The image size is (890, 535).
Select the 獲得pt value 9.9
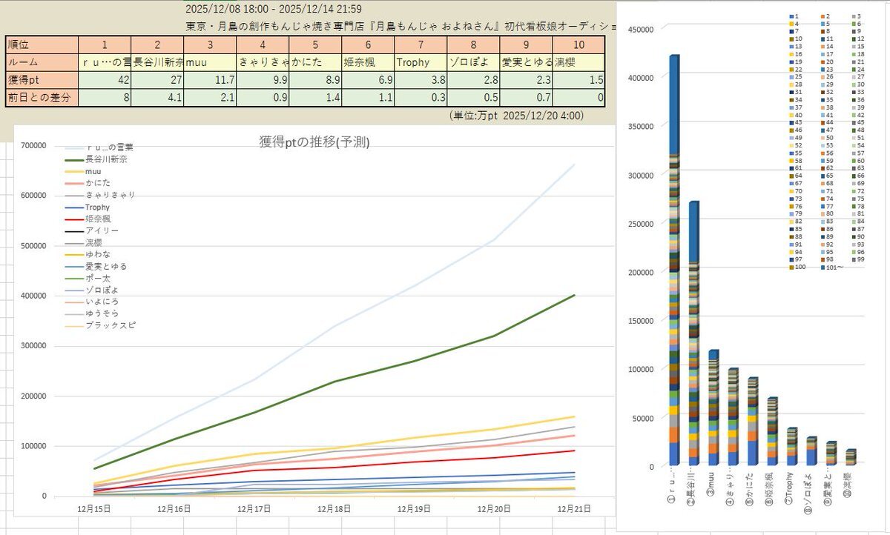click(263, 79)
